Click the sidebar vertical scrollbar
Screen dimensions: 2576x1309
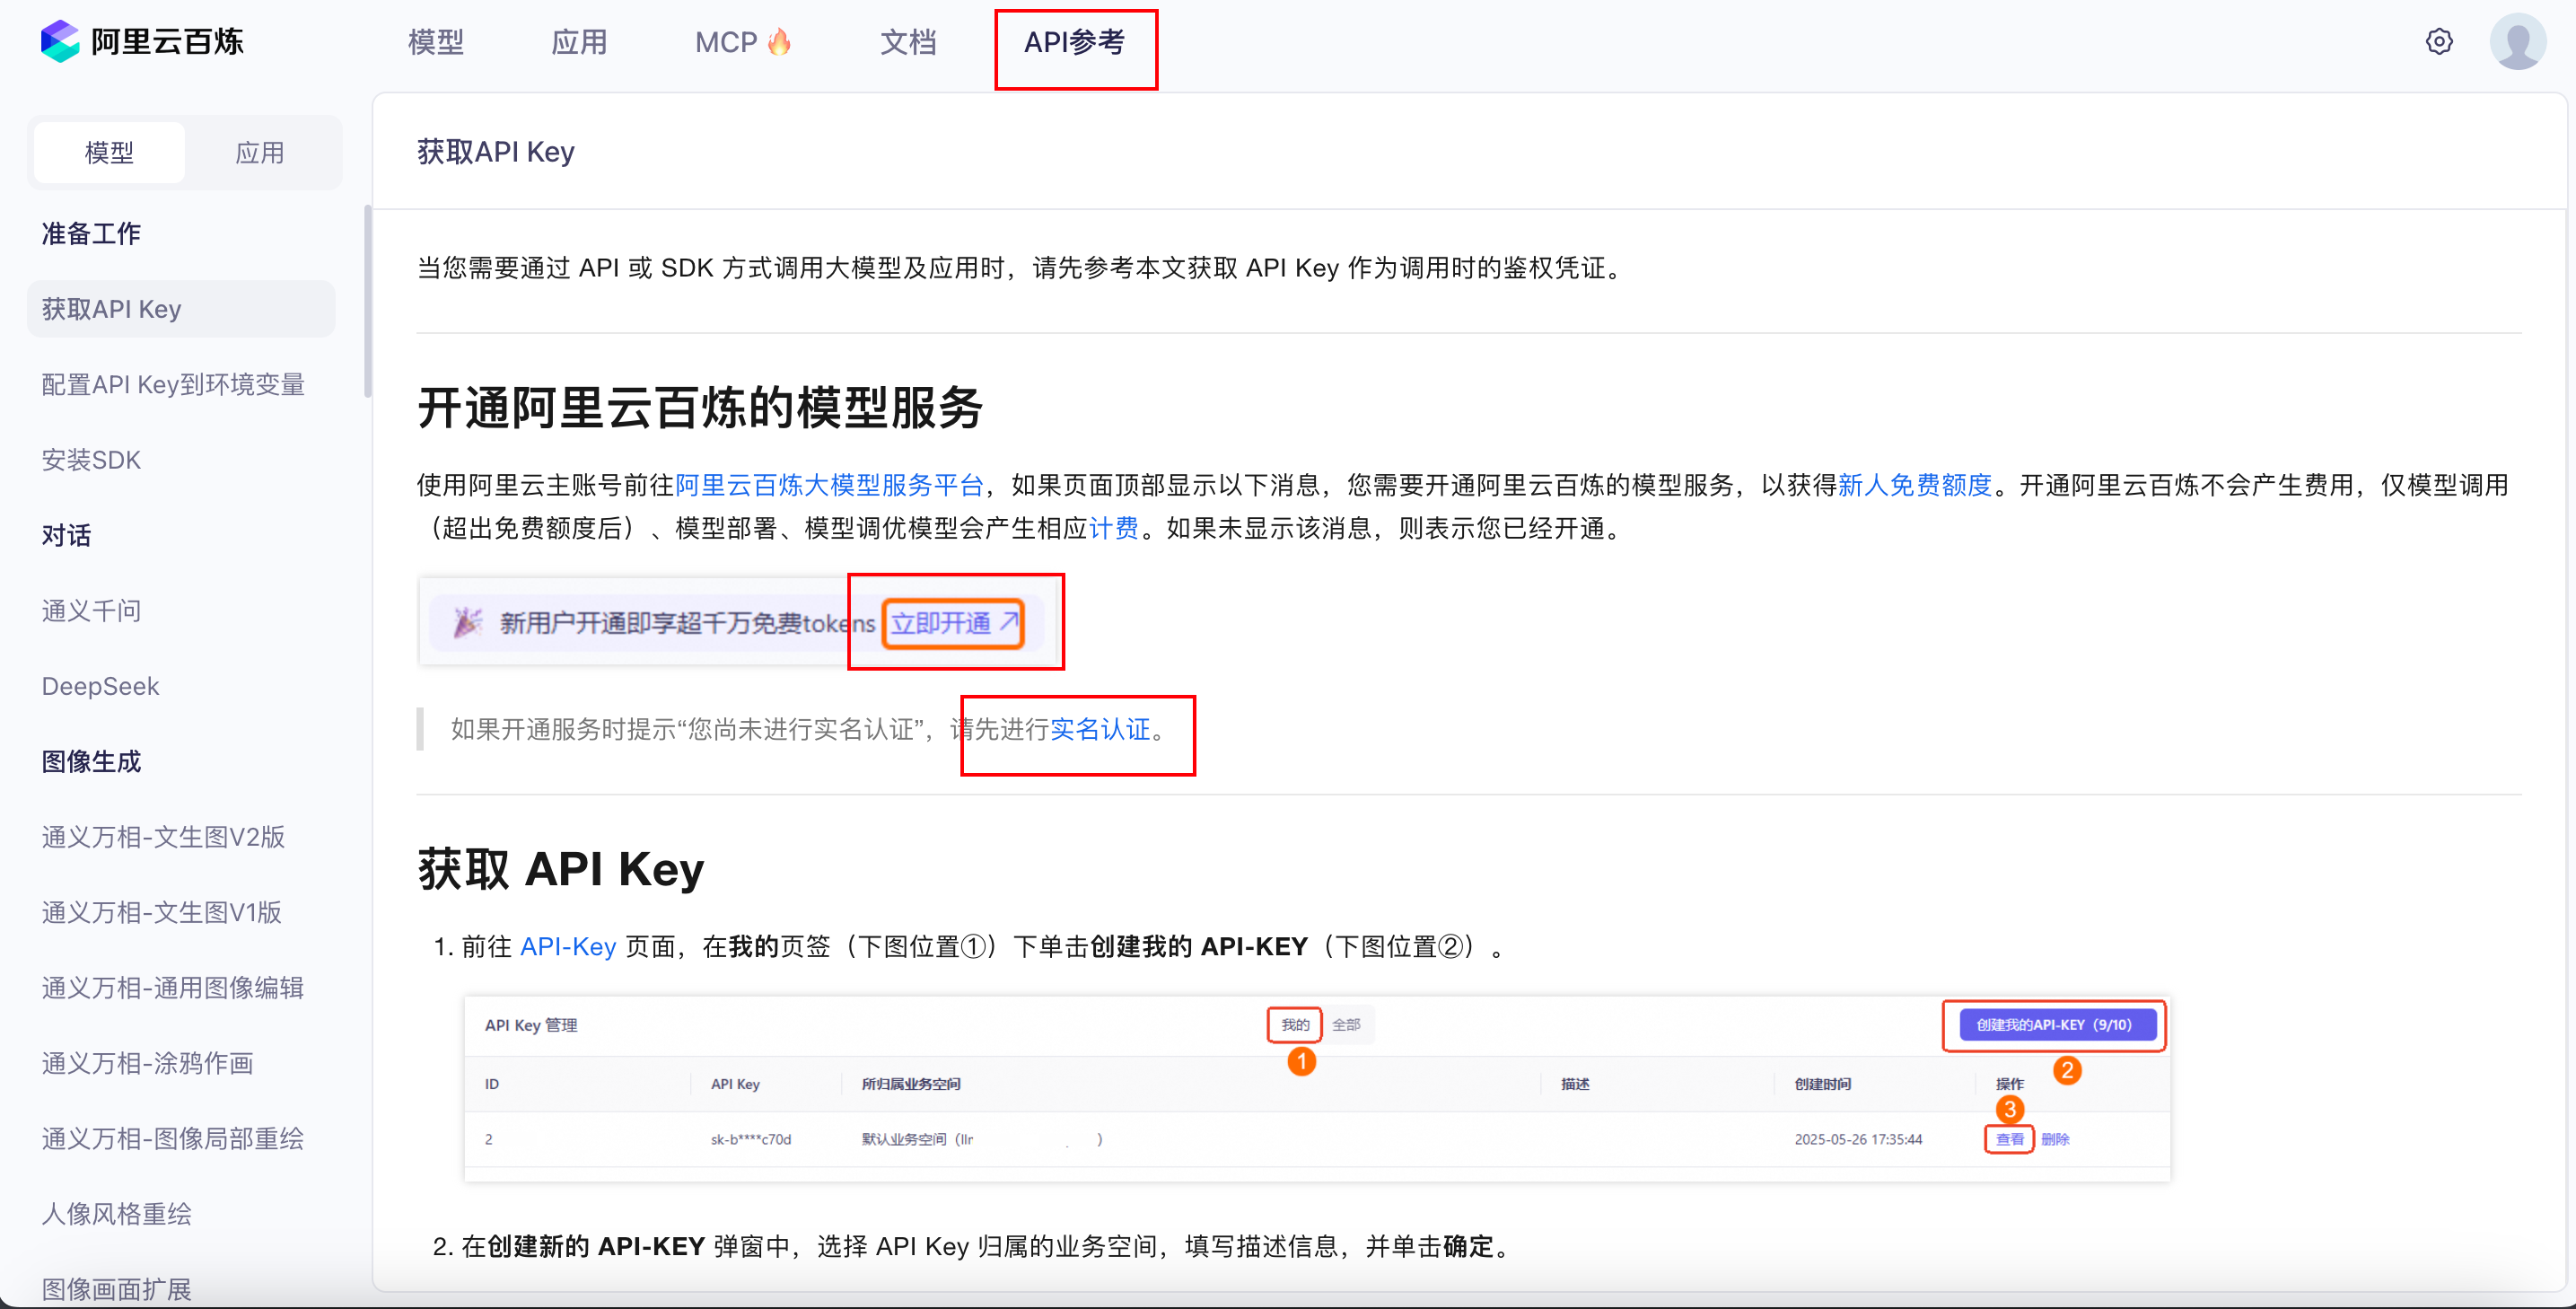click(x=368, y=300)
